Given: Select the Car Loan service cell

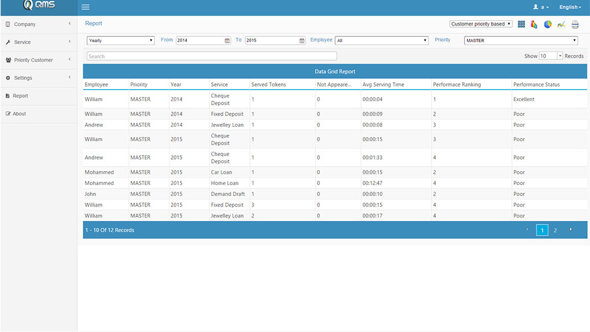Looking at the screenshot, I should pyautogui.click(x=221, y=172).
